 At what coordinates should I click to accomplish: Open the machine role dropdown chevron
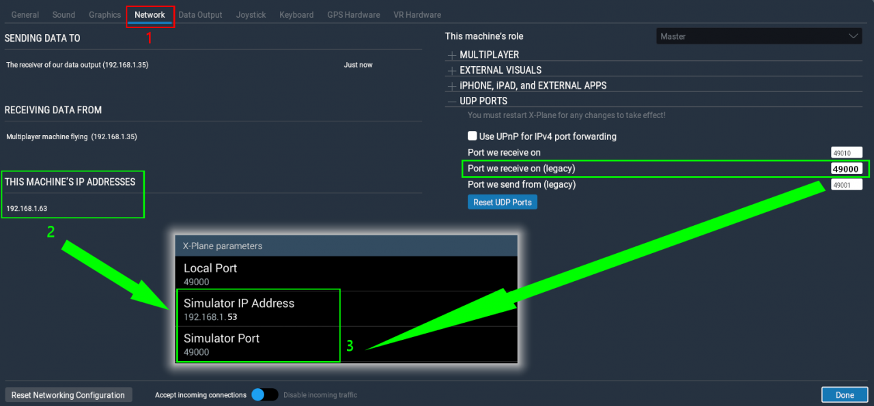854,36
